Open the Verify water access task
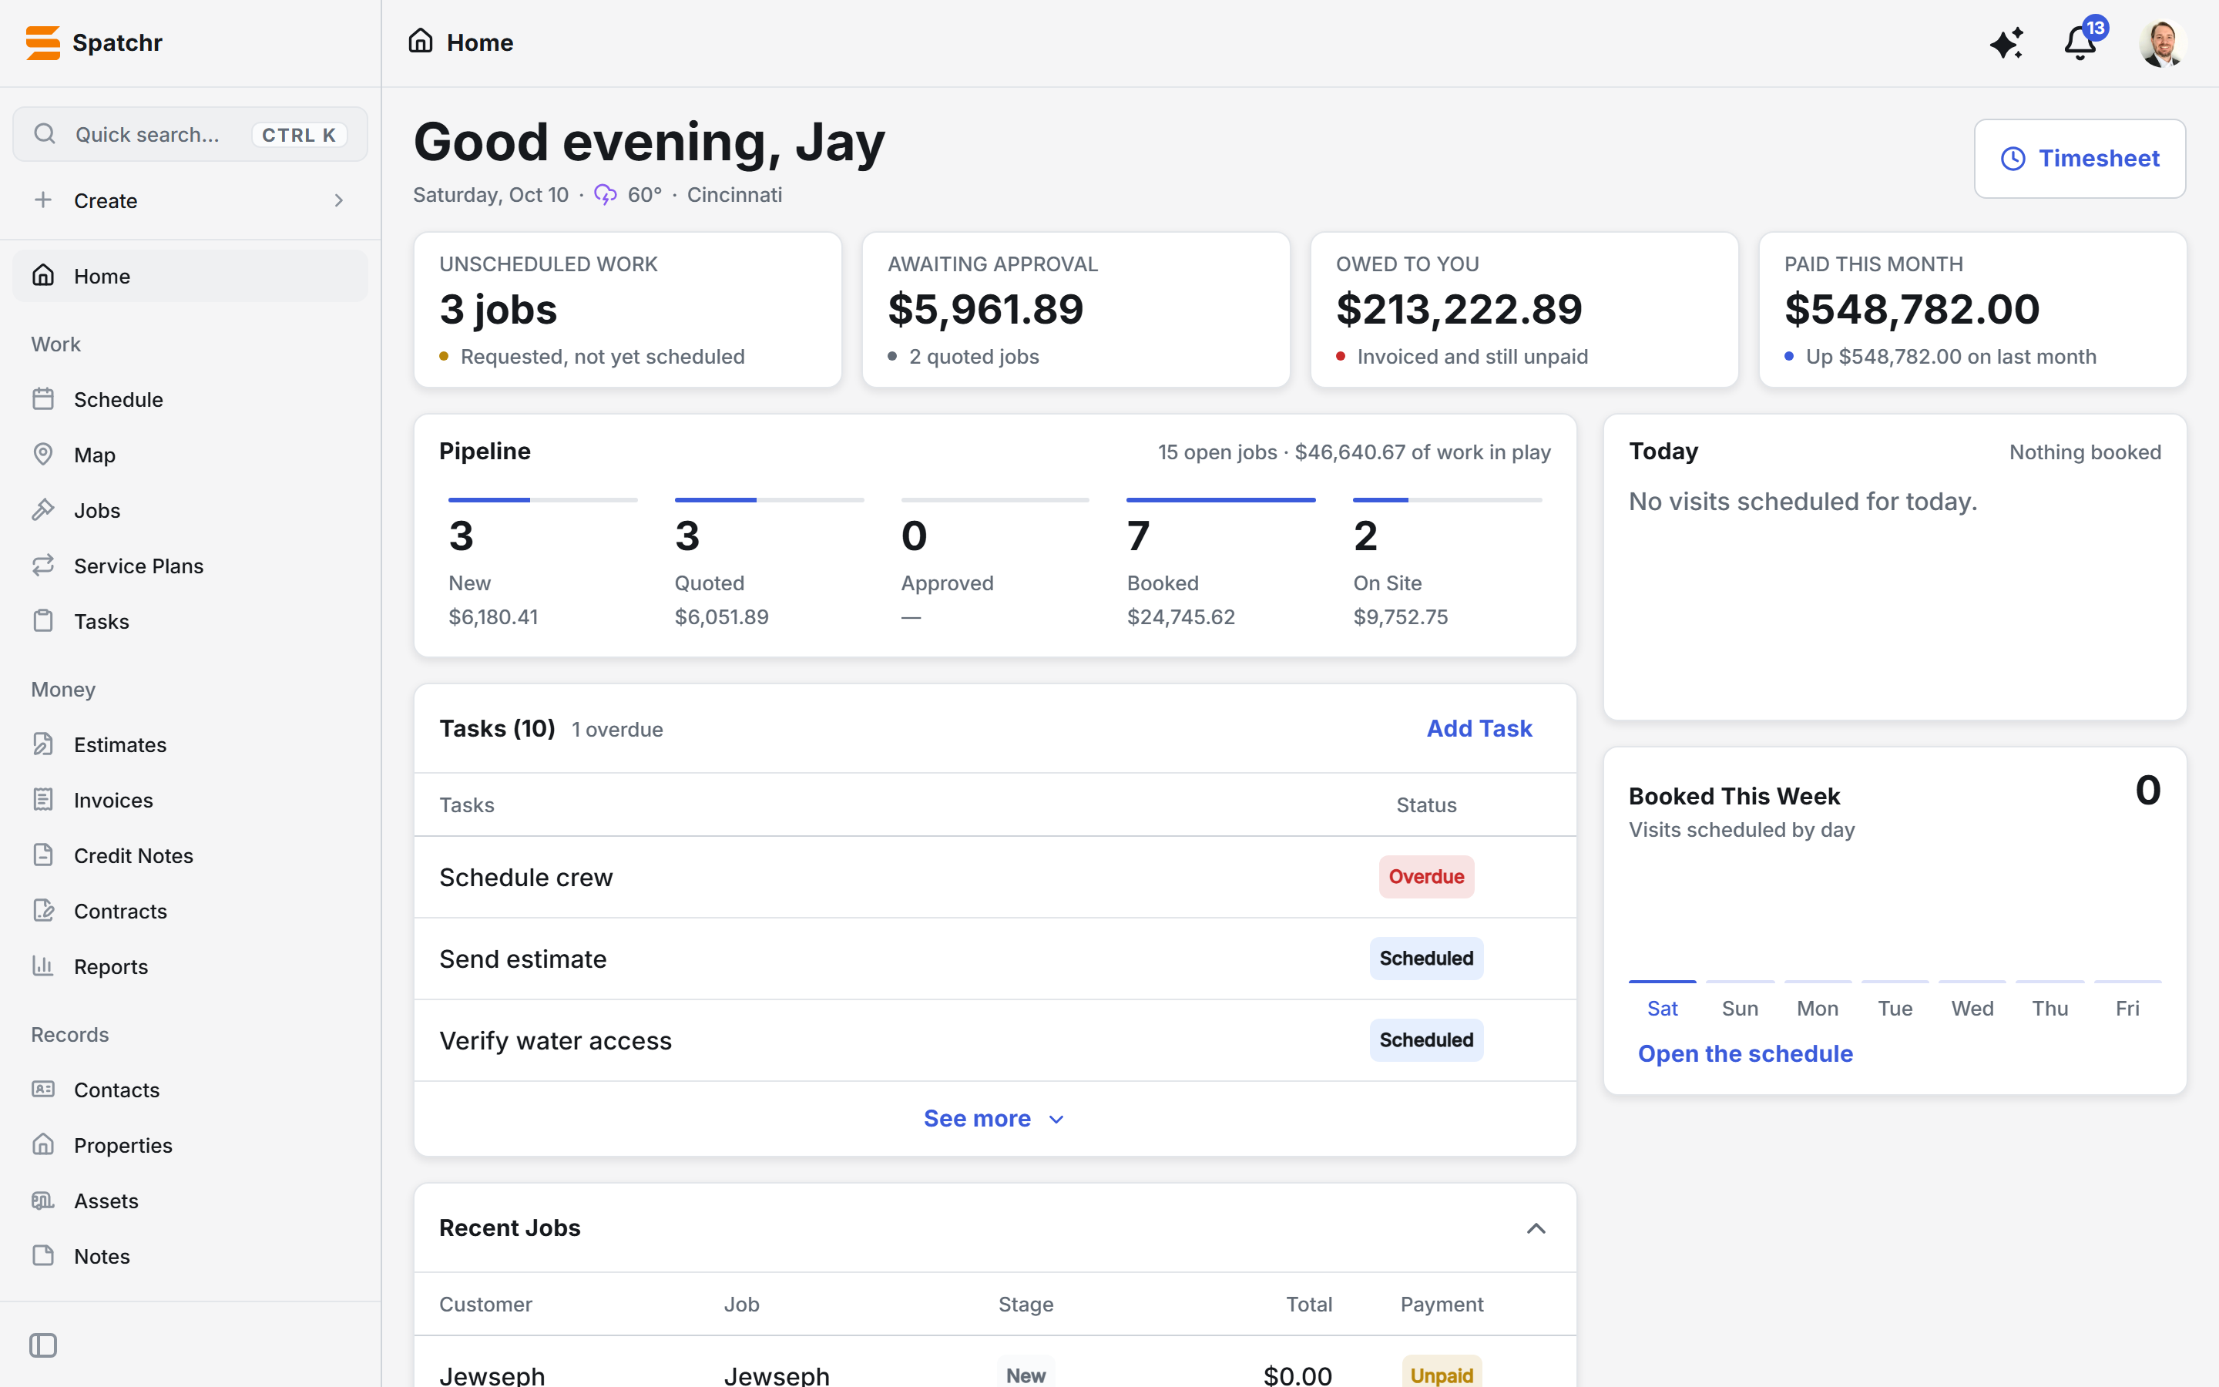This screenshot has height=1387, width=2219. (x=995, y=1040)
